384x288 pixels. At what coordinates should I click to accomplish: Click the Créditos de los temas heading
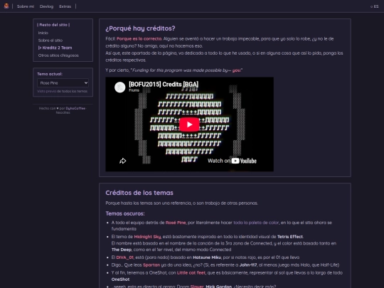(x=139, y=193)
